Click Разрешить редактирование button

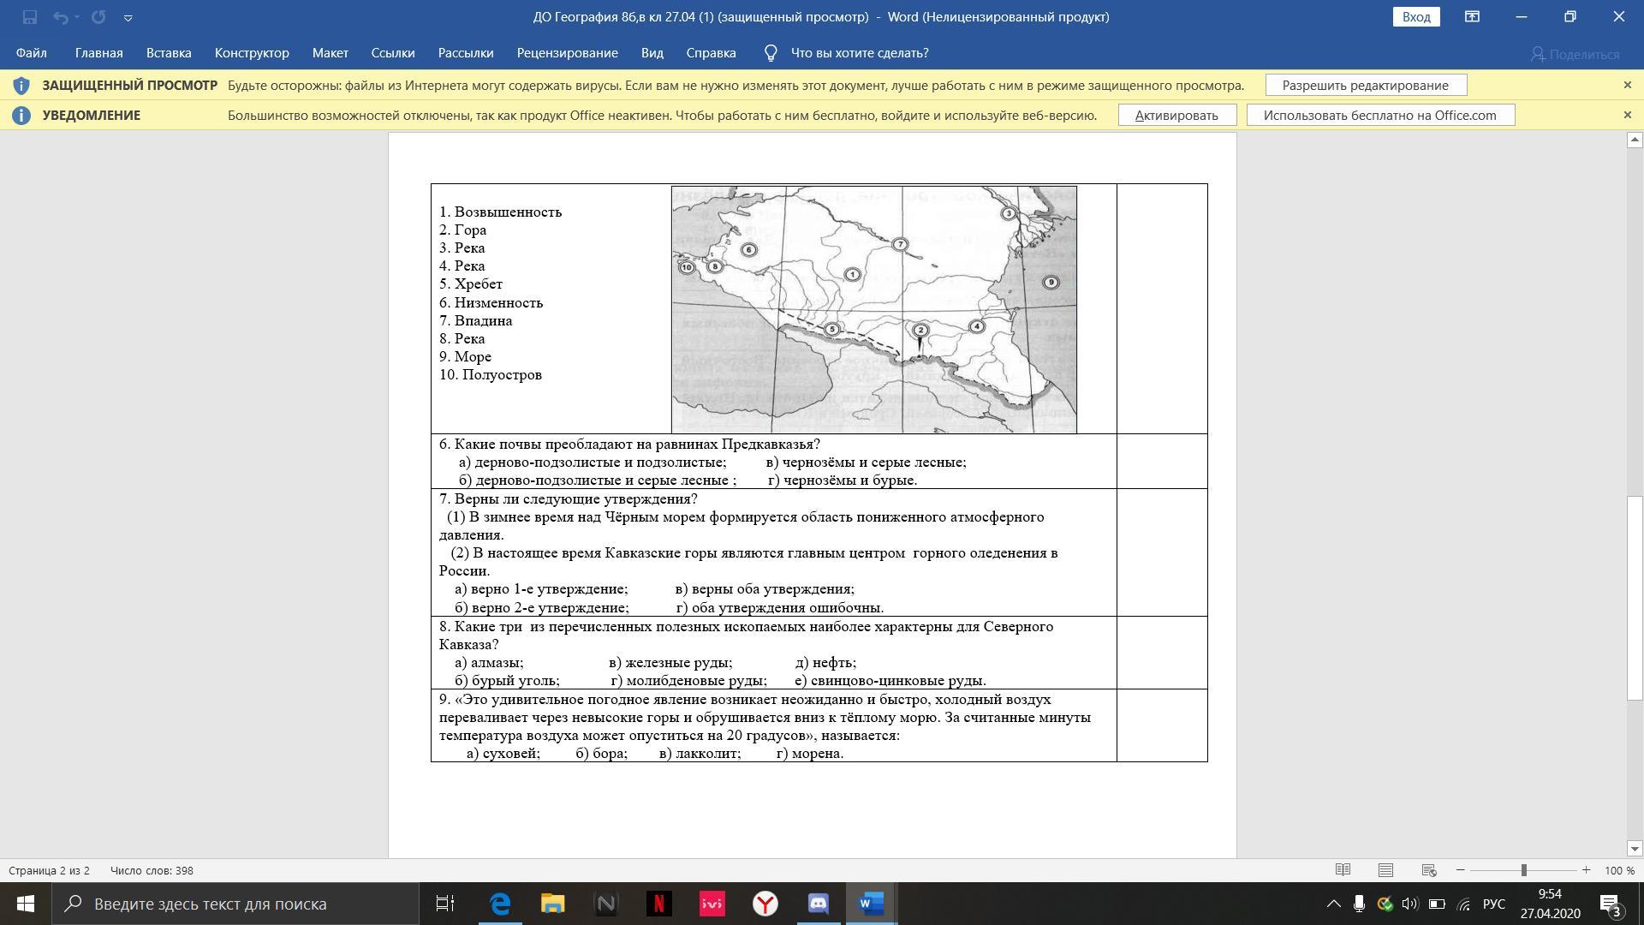point(1365,86)
